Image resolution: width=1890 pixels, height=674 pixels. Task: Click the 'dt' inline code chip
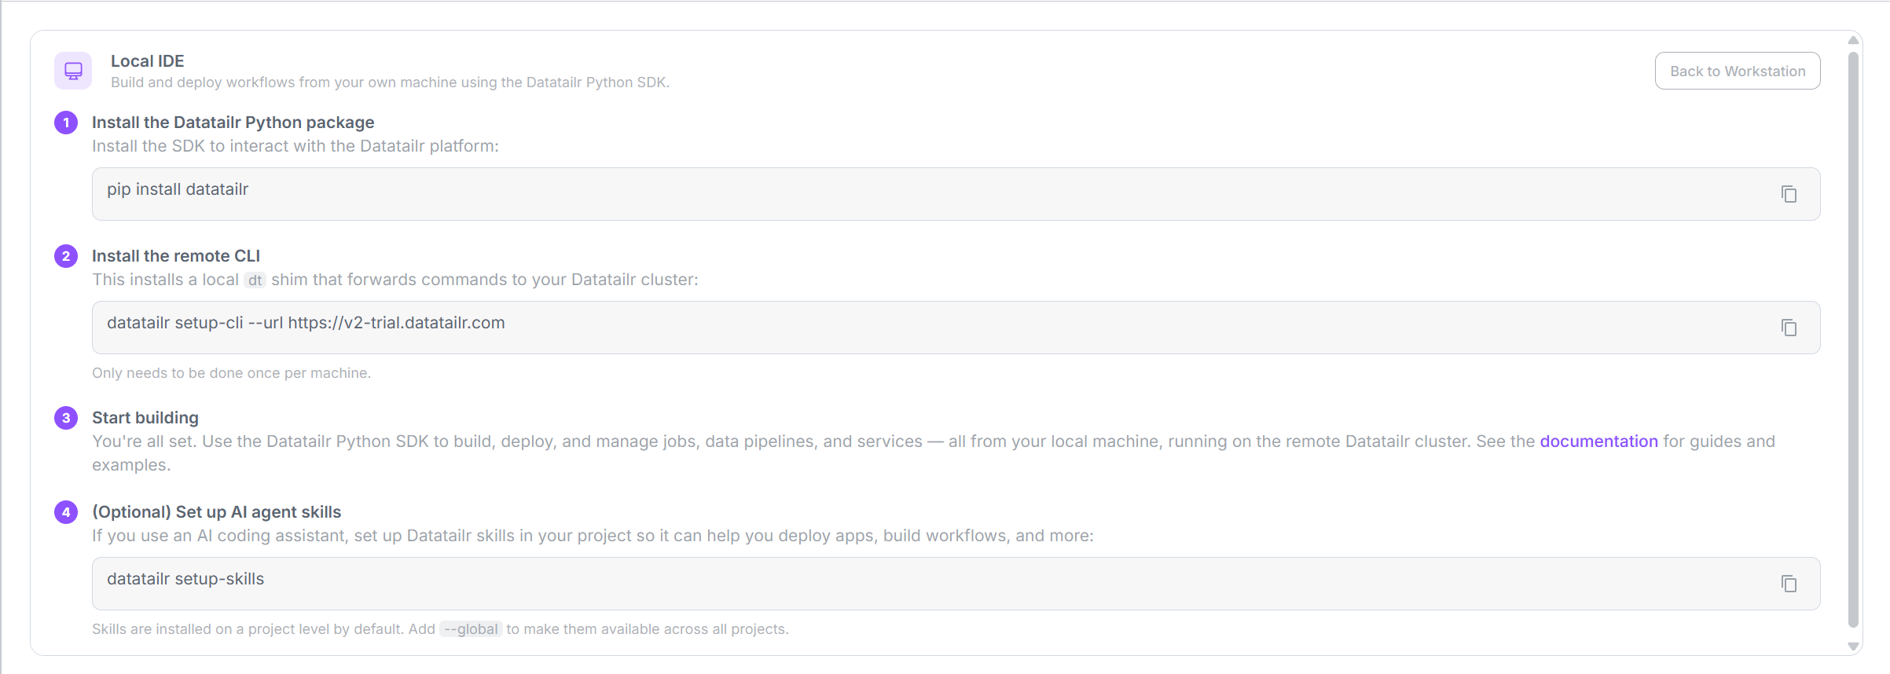point(255,280)
